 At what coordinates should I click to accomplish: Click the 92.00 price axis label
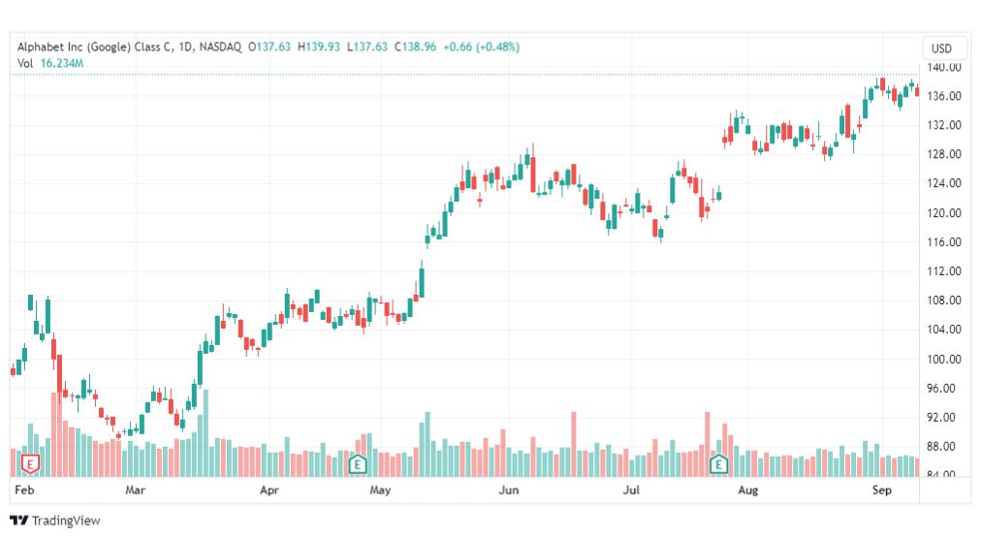[x=941, y=417]
